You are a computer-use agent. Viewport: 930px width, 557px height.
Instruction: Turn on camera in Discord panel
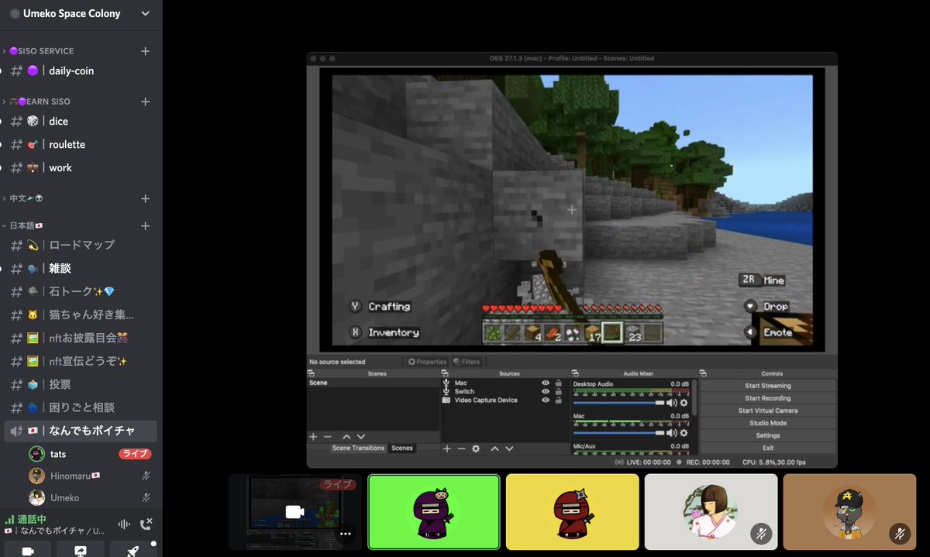click(x=27, y=551)
